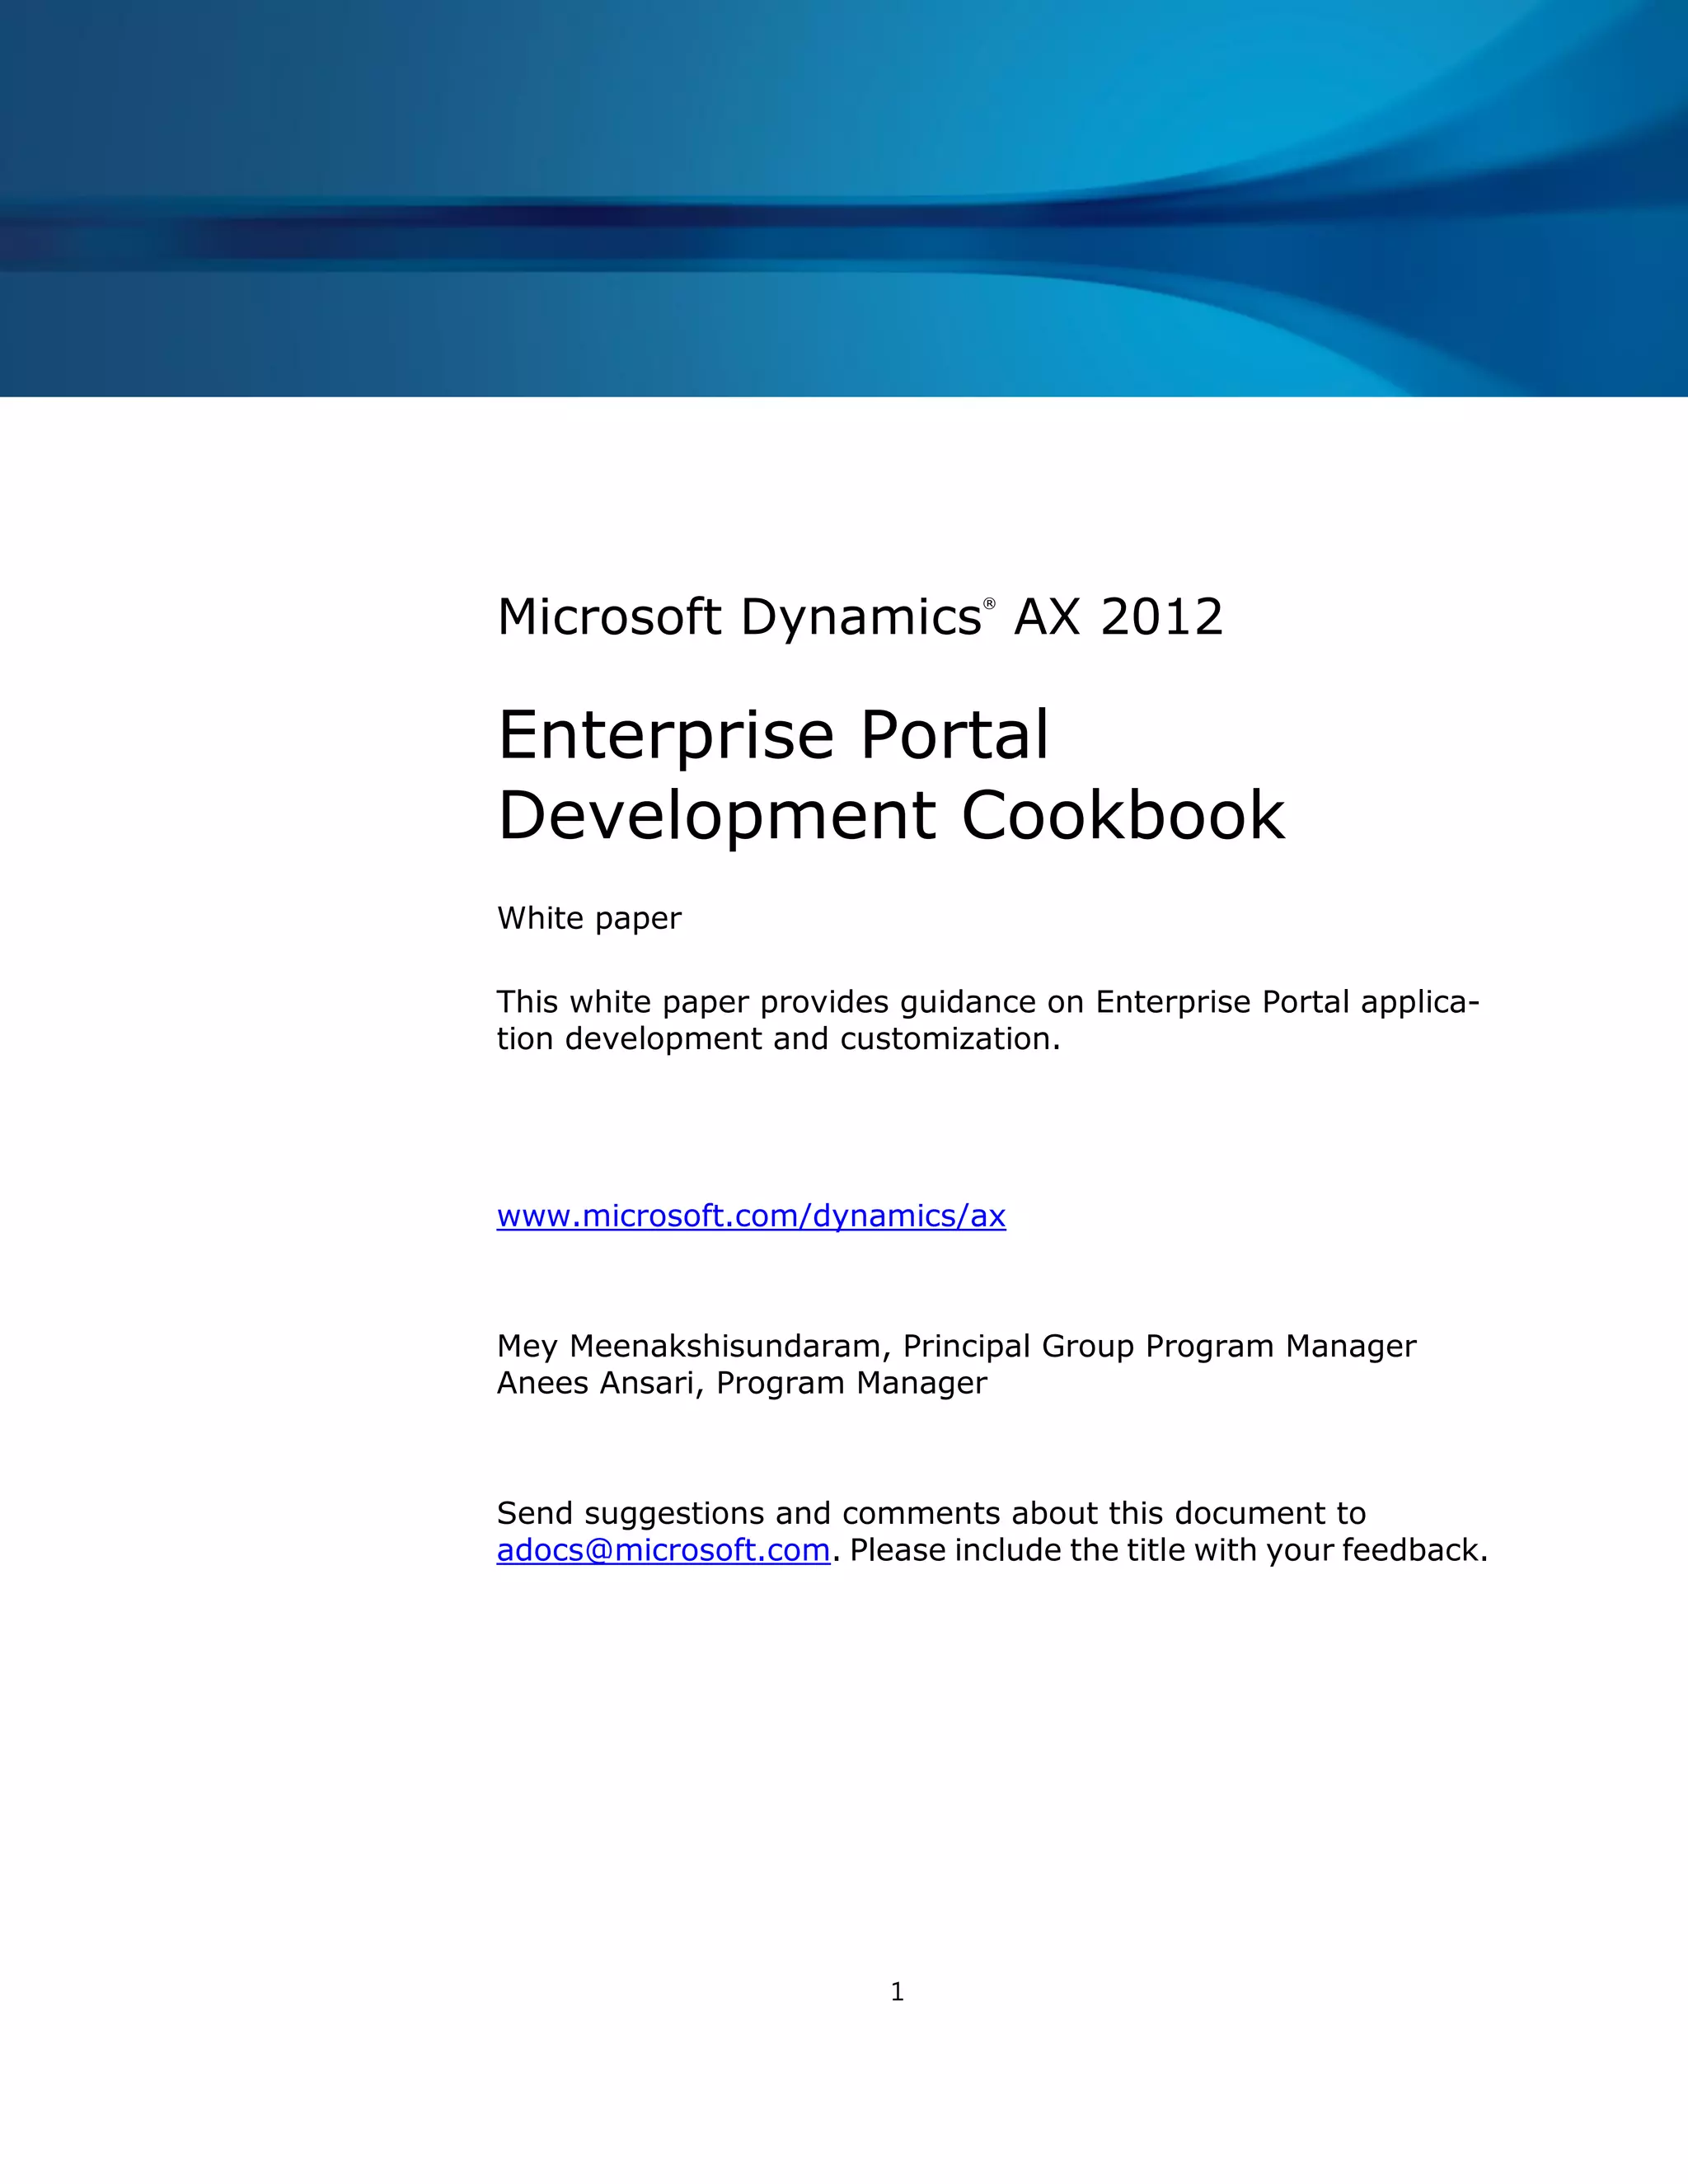The image size is (1688, 2184).
Task: Click the 'White paper' label
Action: pos(589,919)
